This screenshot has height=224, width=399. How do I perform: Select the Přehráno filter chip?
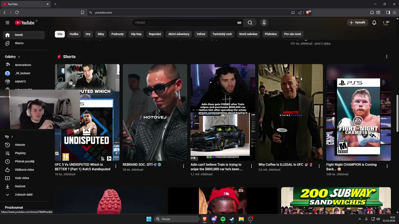pos(271,34)
